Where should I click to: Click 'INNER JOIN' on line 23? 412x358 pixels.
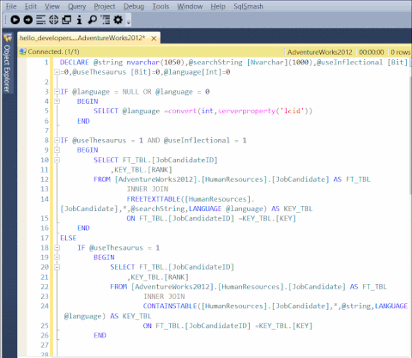164,296
